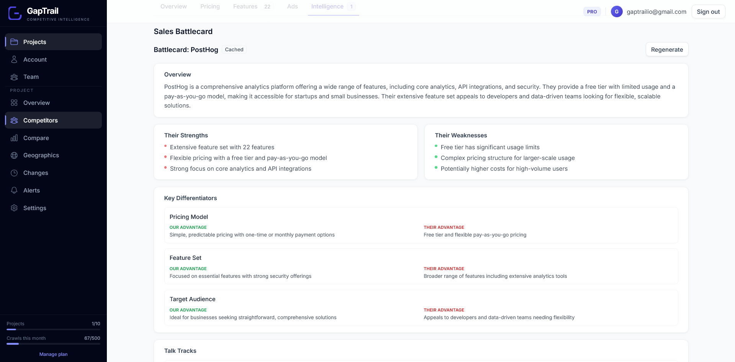The image size is (735, 362).
Task: Go to Alerts page
Action: click(x=53, y=190)
